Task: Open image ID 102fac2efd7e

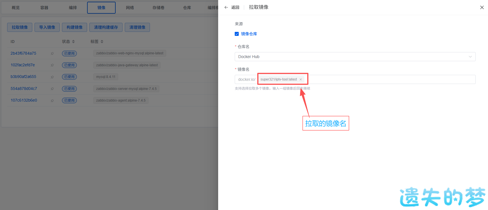Action: 23,65
